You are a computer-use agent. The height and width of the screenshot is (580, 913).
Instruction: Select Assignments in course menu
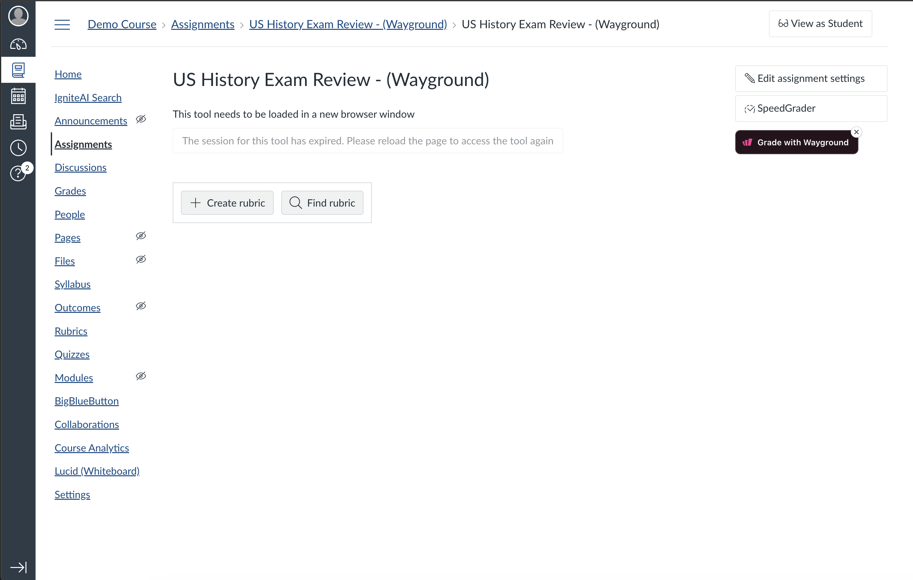click(x=83, y=144)
